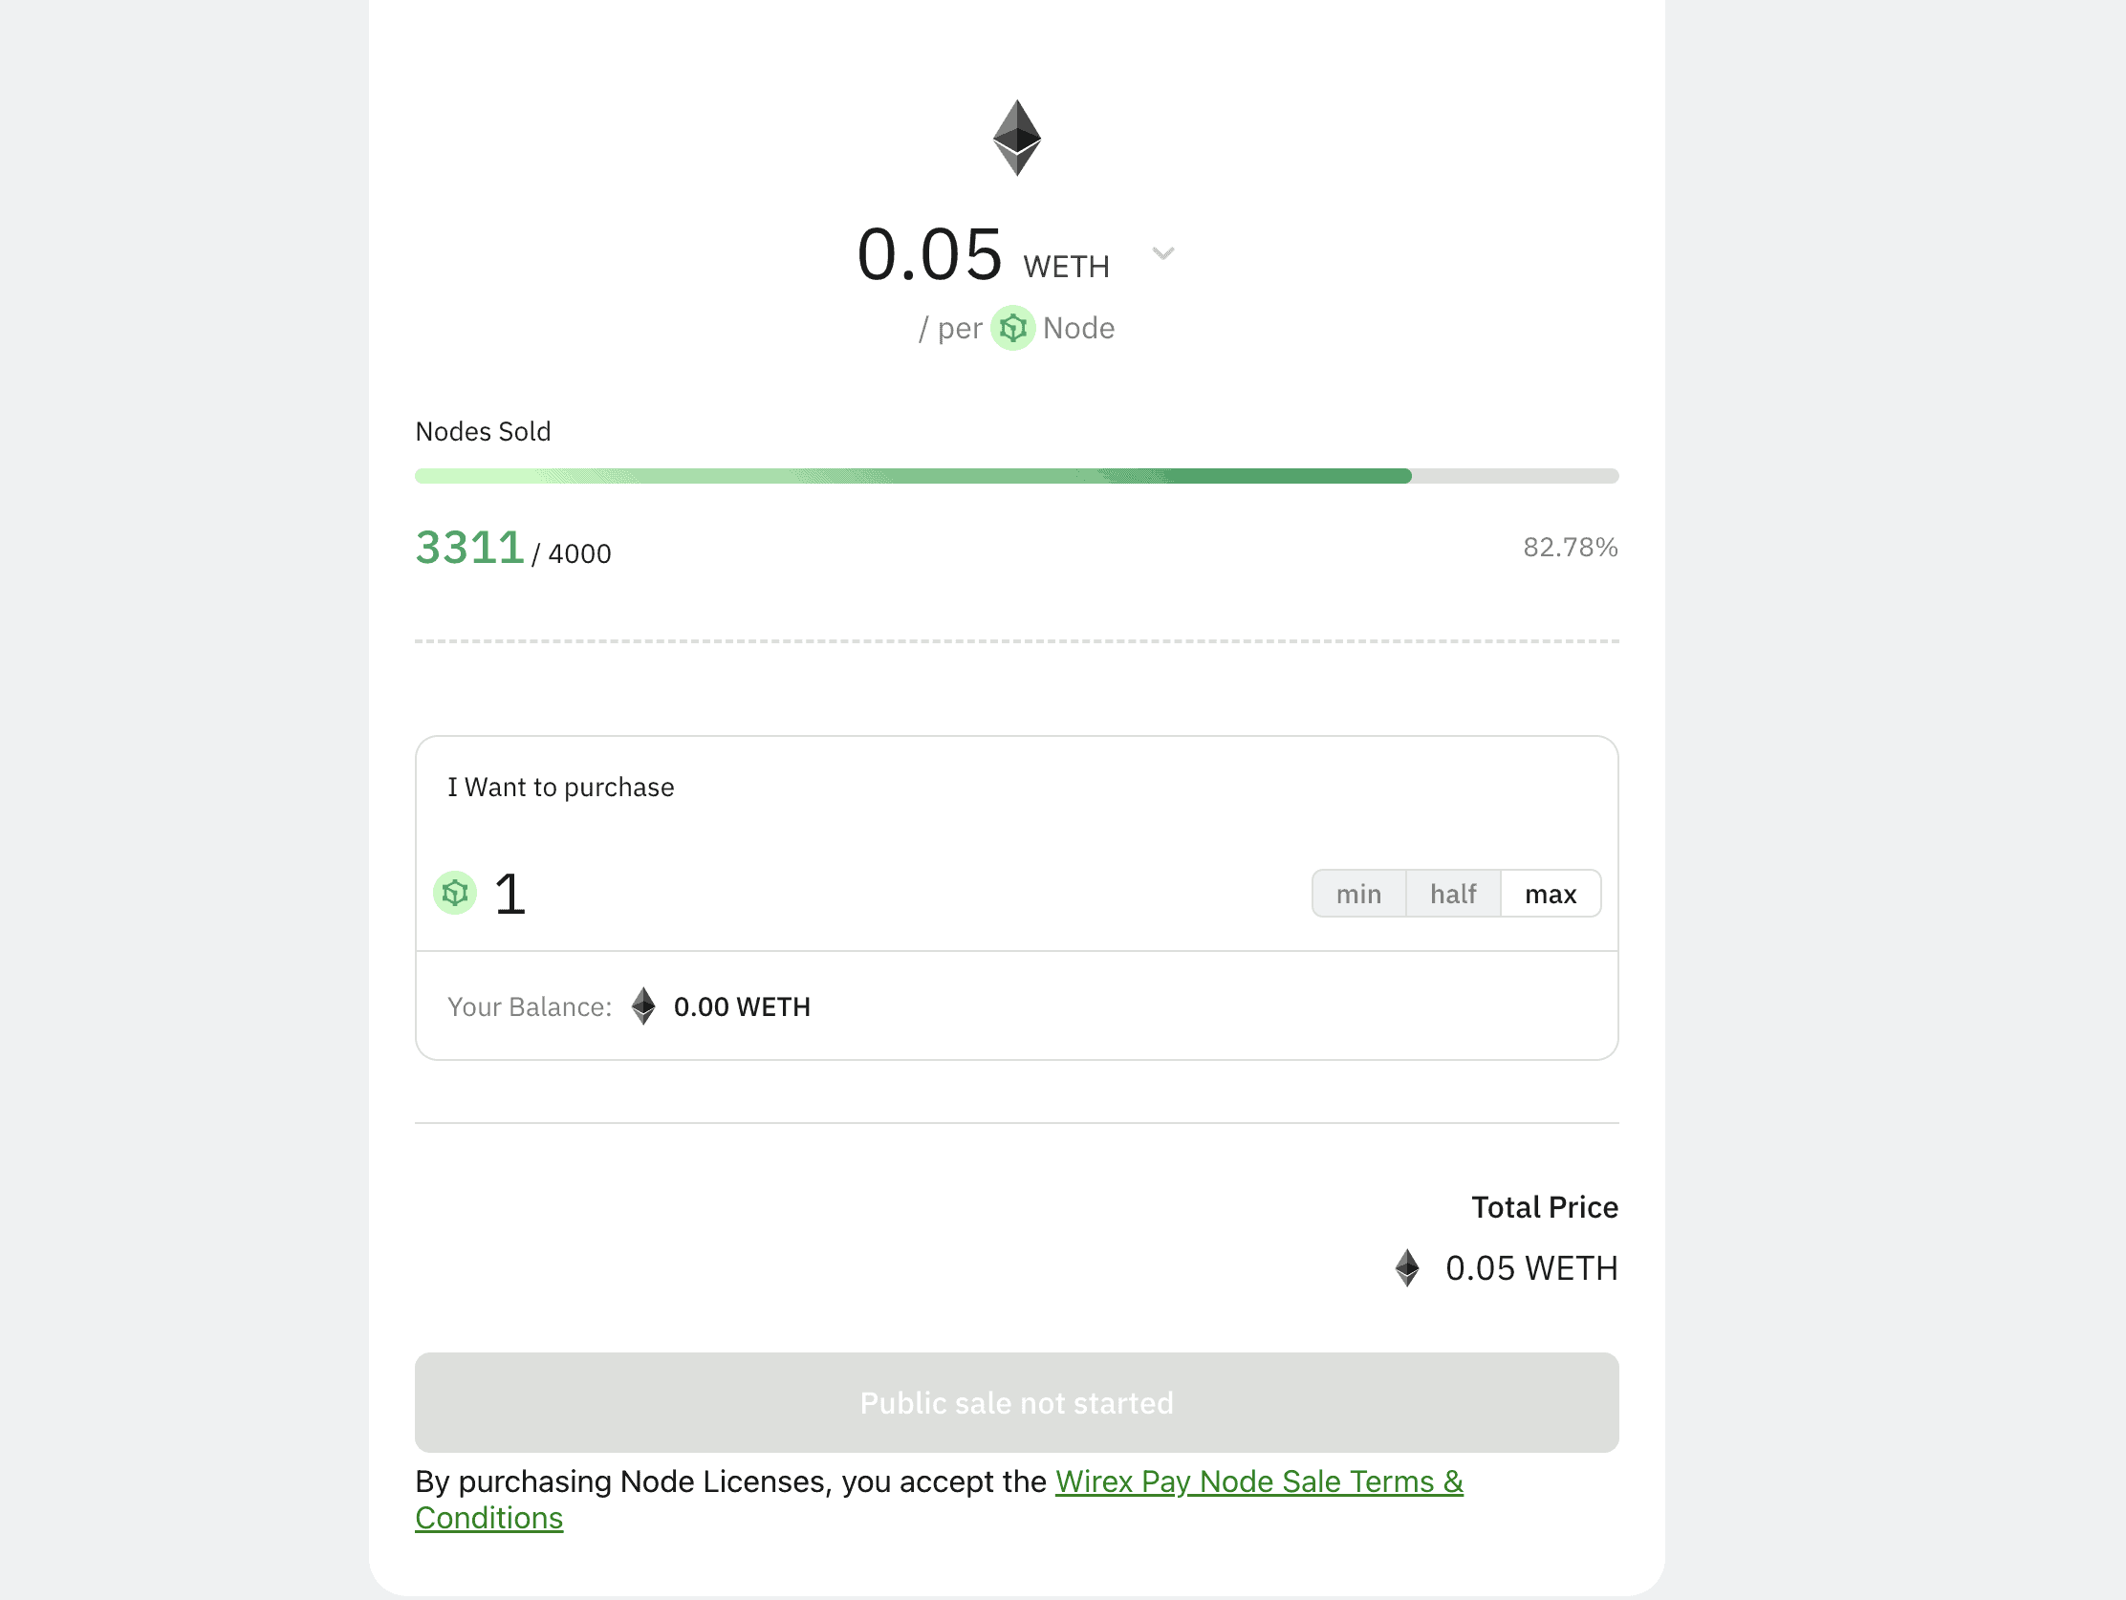Click the large Ethereum logo at top
The width and height of the screenshot is (2126, 1600).
point(1016,138)
